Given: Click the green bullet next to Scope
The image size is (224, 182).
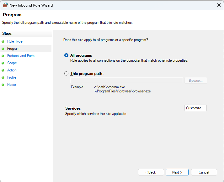Looking at the screenshot, I should click(x=3, y=63).
